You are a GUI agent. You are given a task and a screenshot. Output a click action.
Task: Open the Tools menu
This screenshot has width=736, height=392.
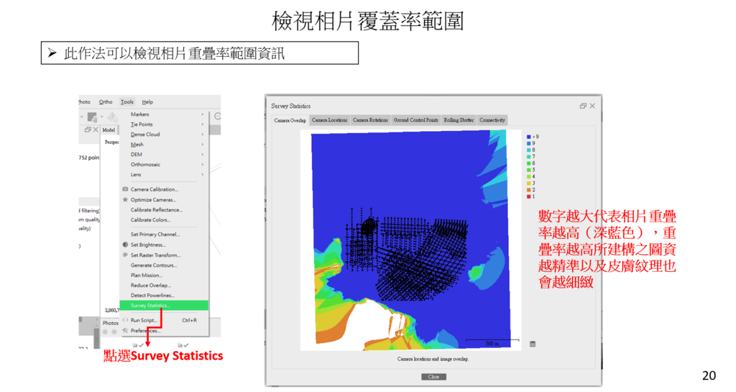[x=126, y=102]
